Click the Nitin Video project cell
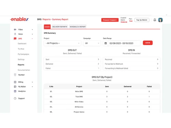The width and height of the screenshot is (171, 128). (79, 102)
